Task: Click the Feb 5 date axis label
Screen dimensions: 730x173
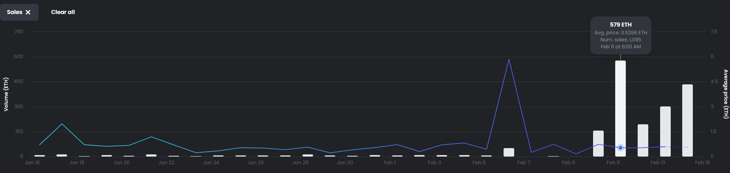Action: 479,162
